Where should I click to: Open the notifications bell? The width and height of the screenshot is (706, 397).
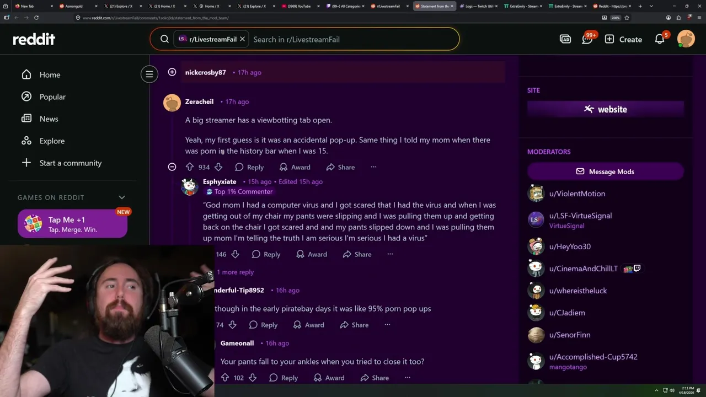(x=660, y=39)
